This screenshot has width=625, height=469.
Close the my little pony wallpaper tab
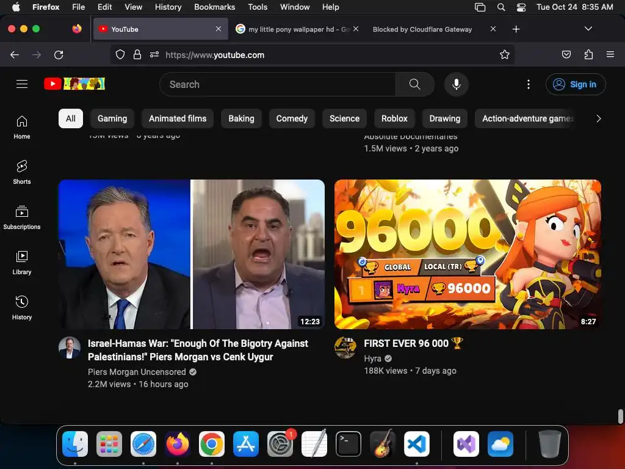pyautogui.click(x=356, y=29)
